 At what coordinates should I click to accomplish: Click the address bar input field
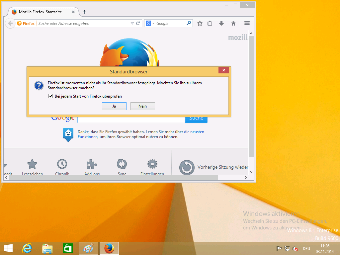pos(83,24)
